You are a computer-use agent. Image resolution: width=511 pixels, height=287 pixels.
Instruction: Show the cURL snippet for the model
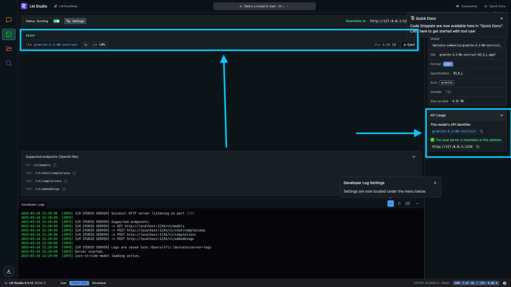99,45
